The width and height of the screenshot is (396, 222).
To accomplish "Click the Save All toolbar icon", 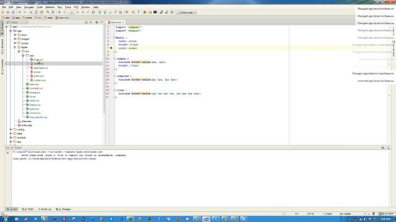I will point(8,12).
